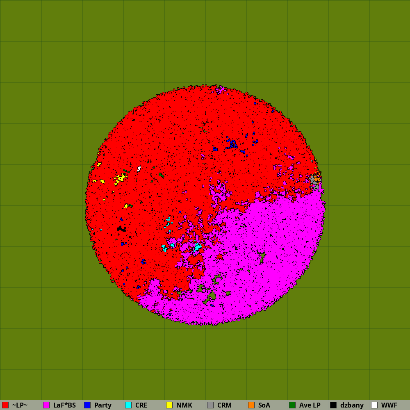
Task: Select the NMK legend label
Action: point(184,405)
